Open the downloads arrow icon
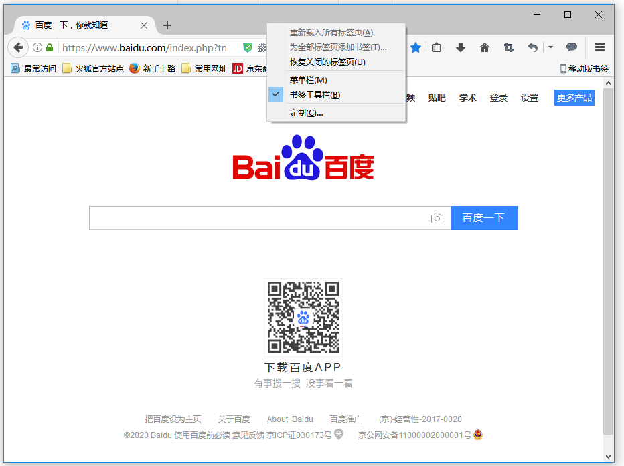 461,47
